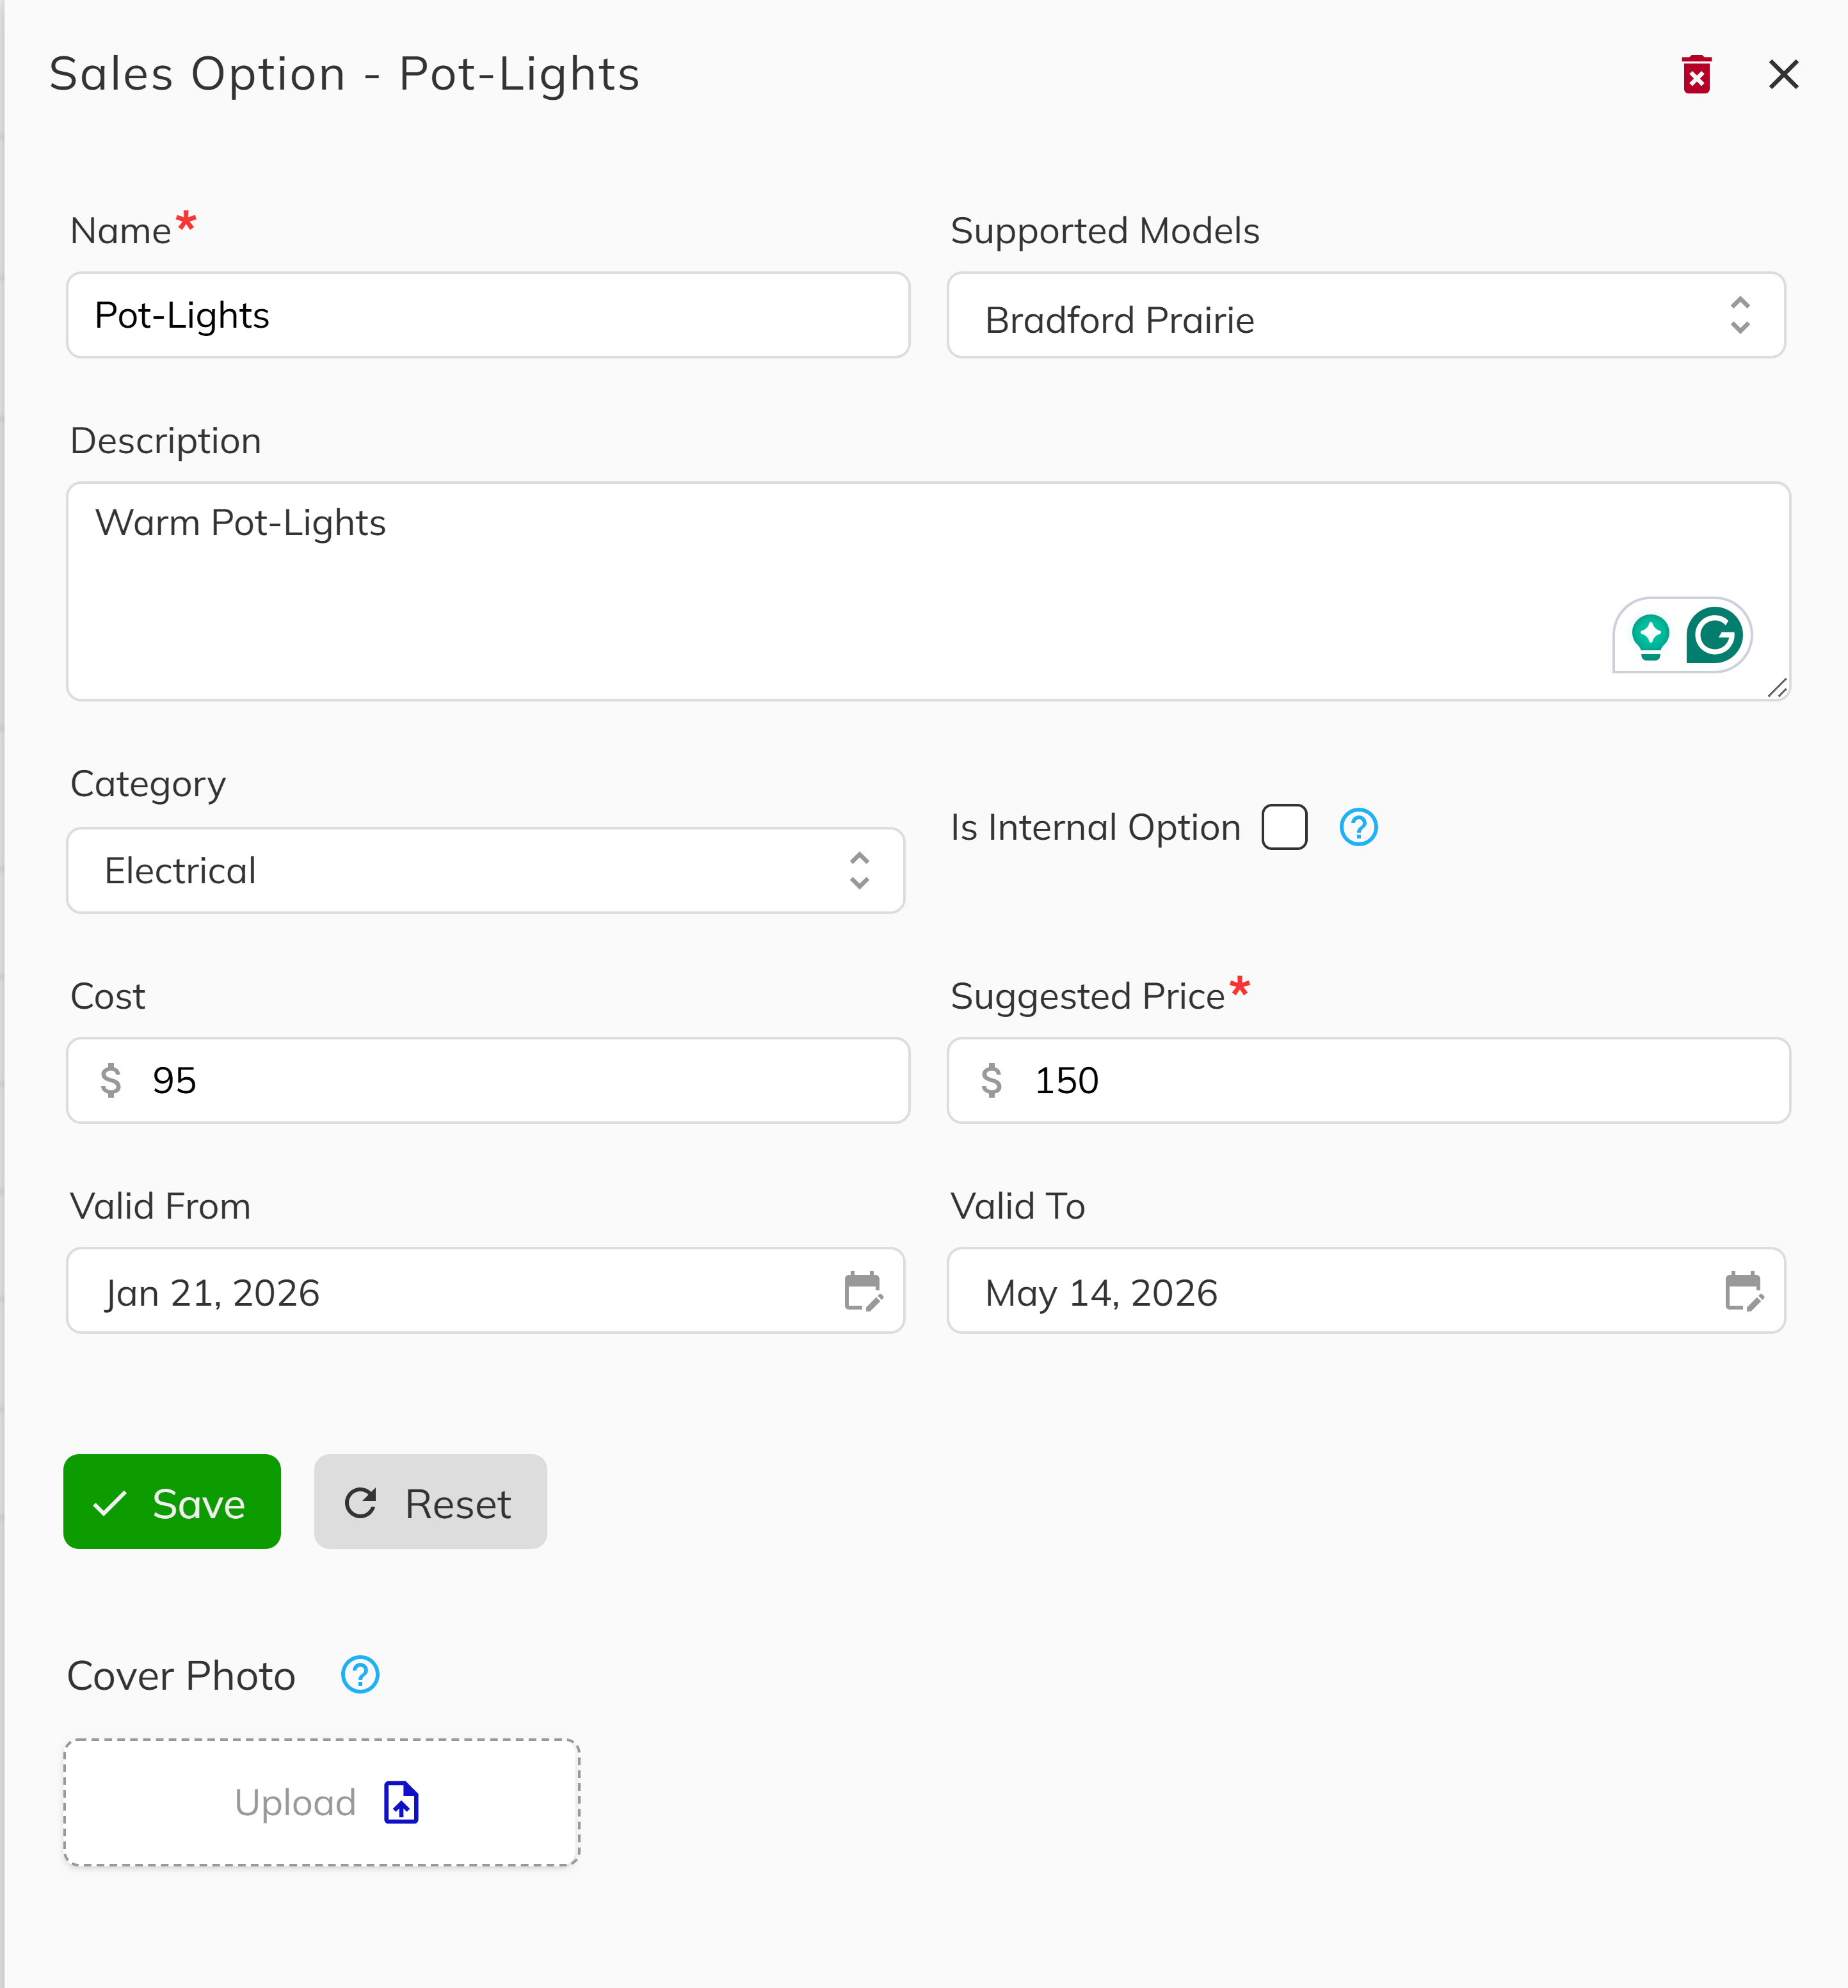Open the Valid From calendar picker

pyautogui.click(x=862, y=1291)
